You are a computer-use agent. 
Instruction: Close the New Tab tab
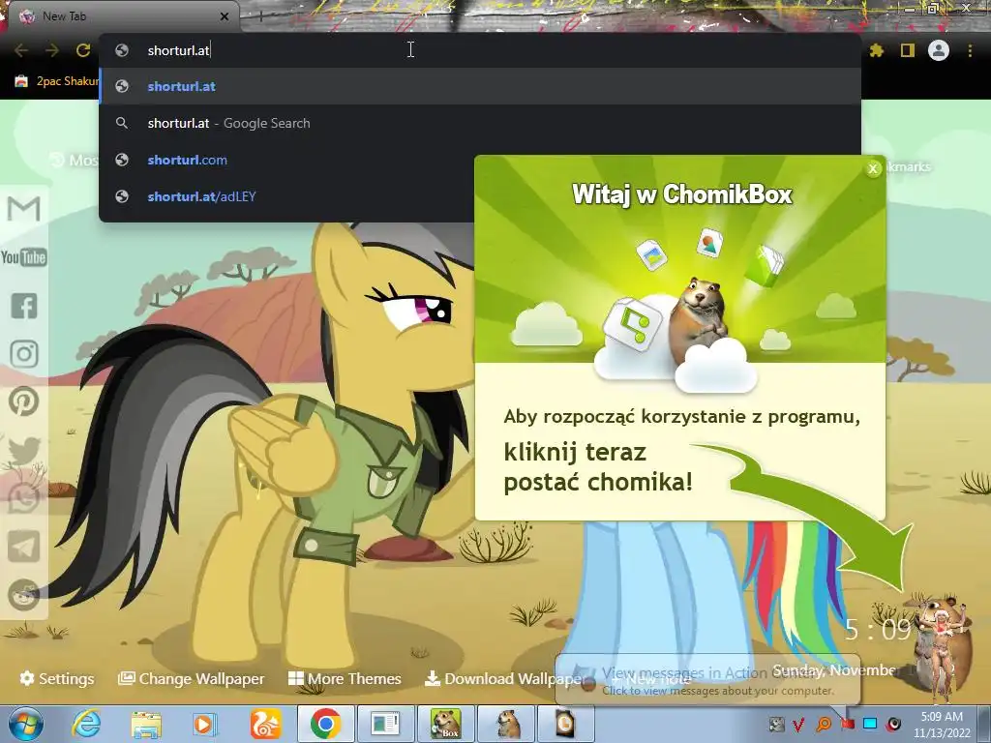click(224, 16)
